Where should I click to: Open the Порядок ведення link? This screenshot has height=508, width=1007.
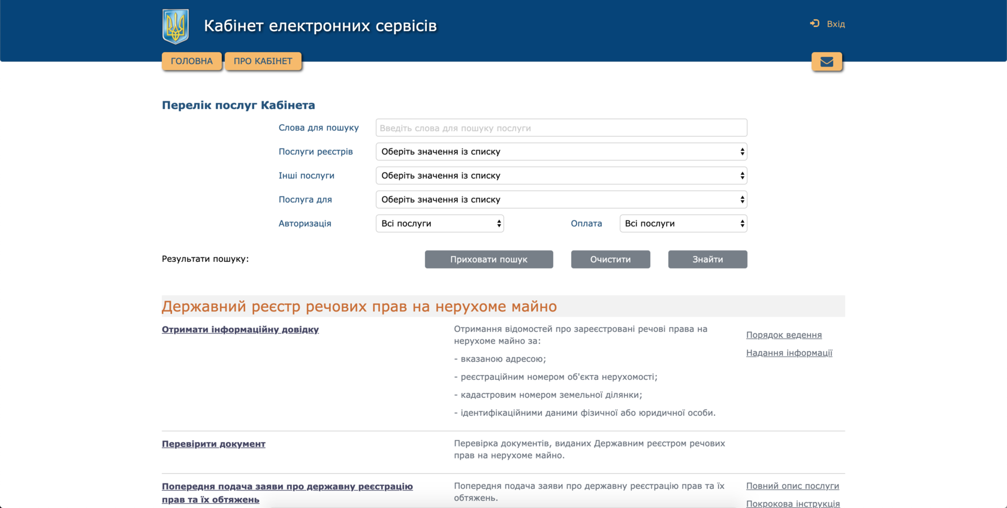[784, 335]
